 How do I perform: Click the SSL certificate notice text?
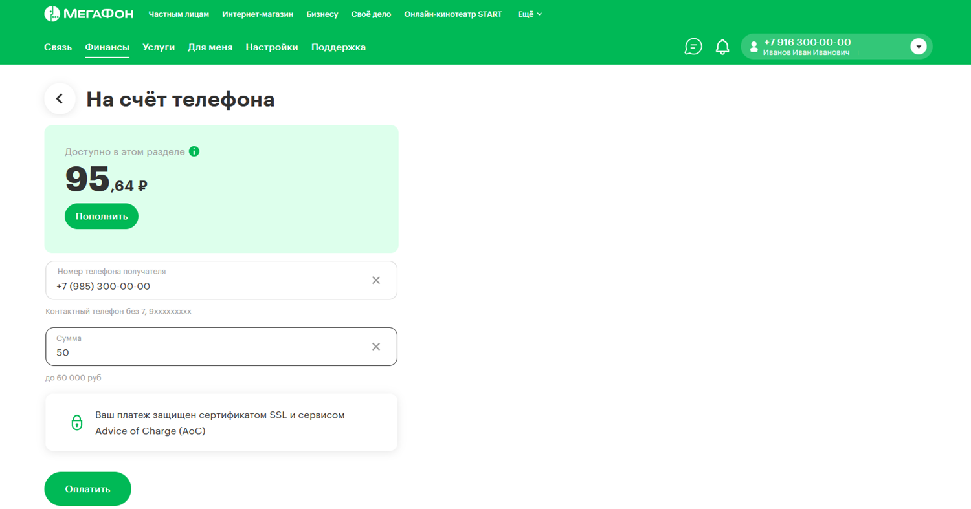click(x=220, y=423)
